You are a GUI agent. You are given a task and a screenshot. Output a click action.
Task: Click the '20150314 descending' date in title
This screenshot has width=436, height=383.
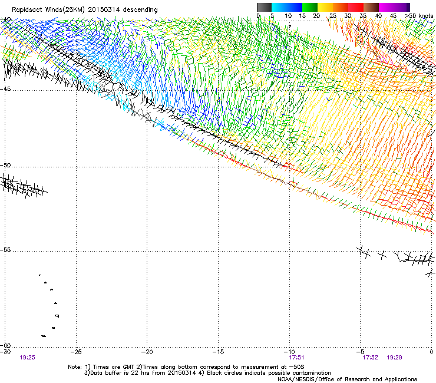(123, 10)
